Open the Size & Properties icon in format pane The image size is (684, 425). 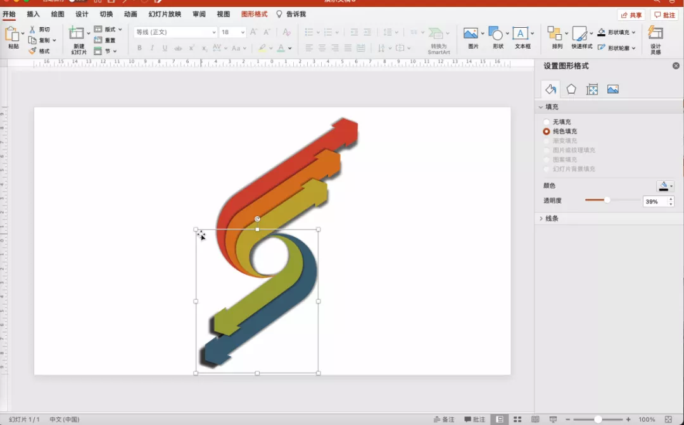pos(592,89)
